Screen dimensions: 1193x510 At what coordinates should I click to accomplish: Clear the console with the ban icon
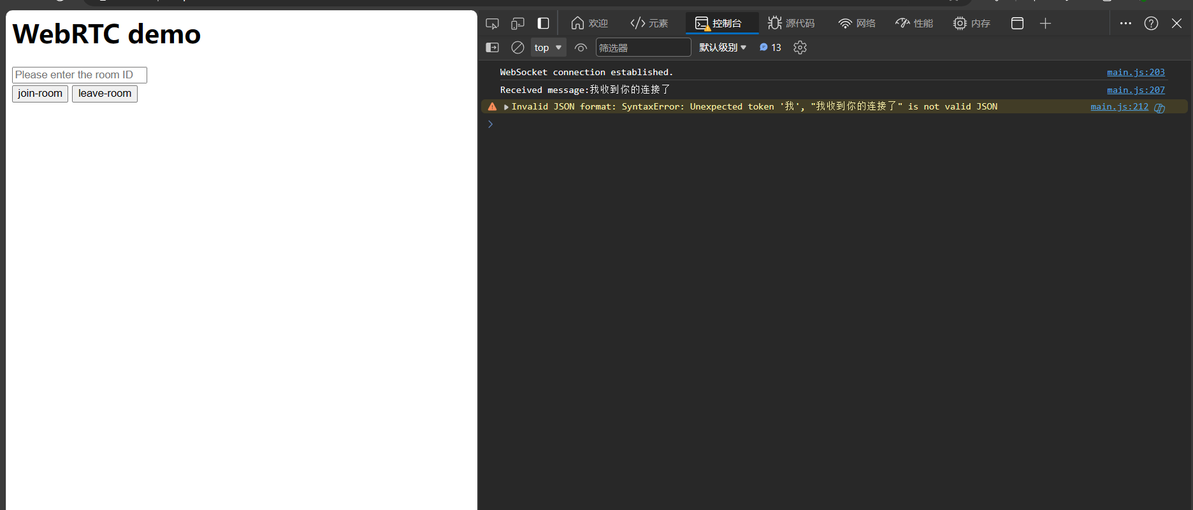coord(517,48)
